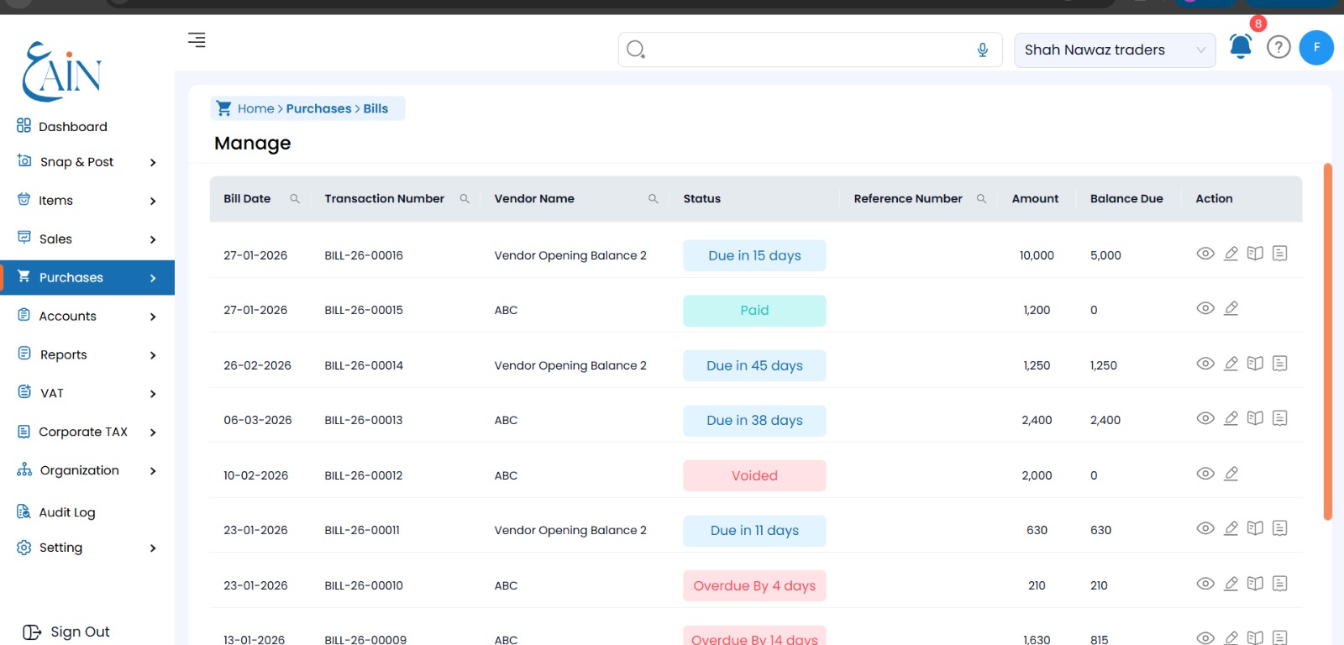Click the Amount column header

(1035, 199)
